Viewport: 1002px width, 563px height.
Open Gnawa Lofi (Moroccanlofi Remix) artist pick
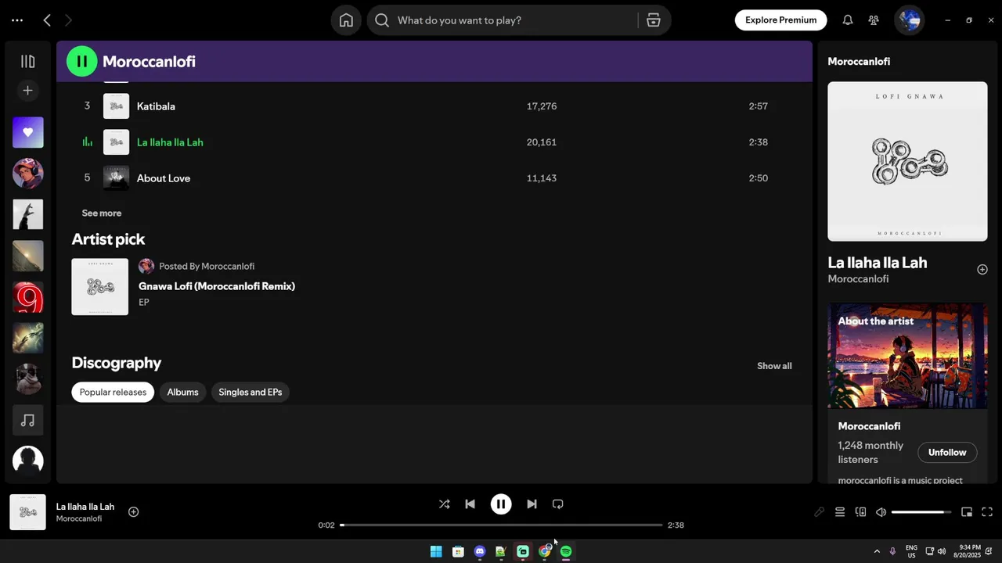pyautogui.click(x=217, y=286)
